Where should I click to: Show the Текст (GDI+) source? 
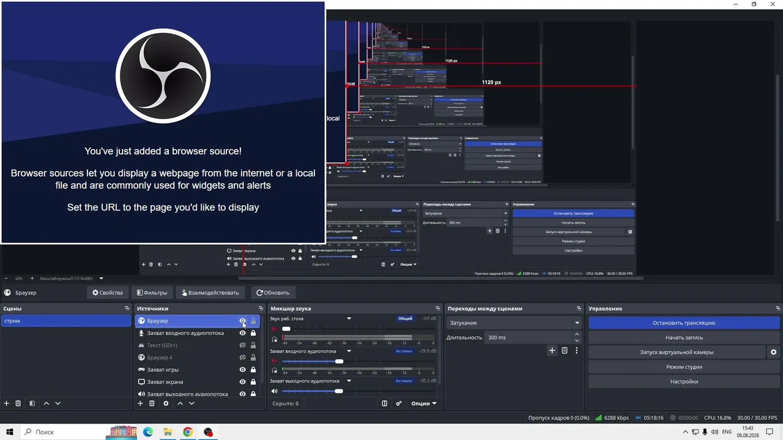point(242,345)
